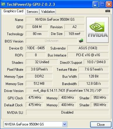Click the Shaders field 32 Unified

point(42,62)
